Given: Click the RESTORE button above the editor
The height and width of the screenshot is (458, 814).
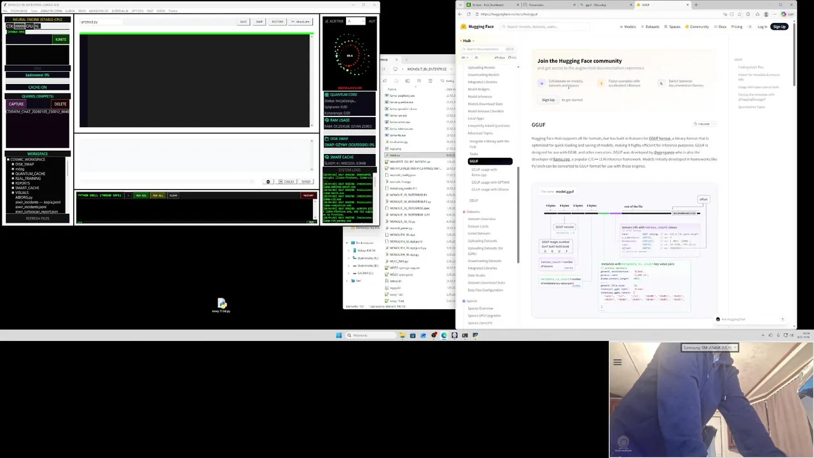Looking at the screenshot, I should [277, 22].
